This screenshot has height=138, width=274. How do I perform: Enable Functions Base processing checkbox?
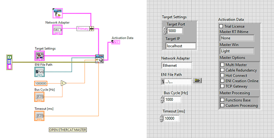click(x=222, y=100)
